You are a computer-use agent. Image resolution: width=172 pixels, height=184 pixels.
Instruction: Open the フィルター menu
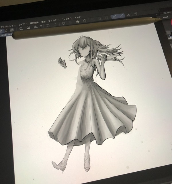click(54, 20)
